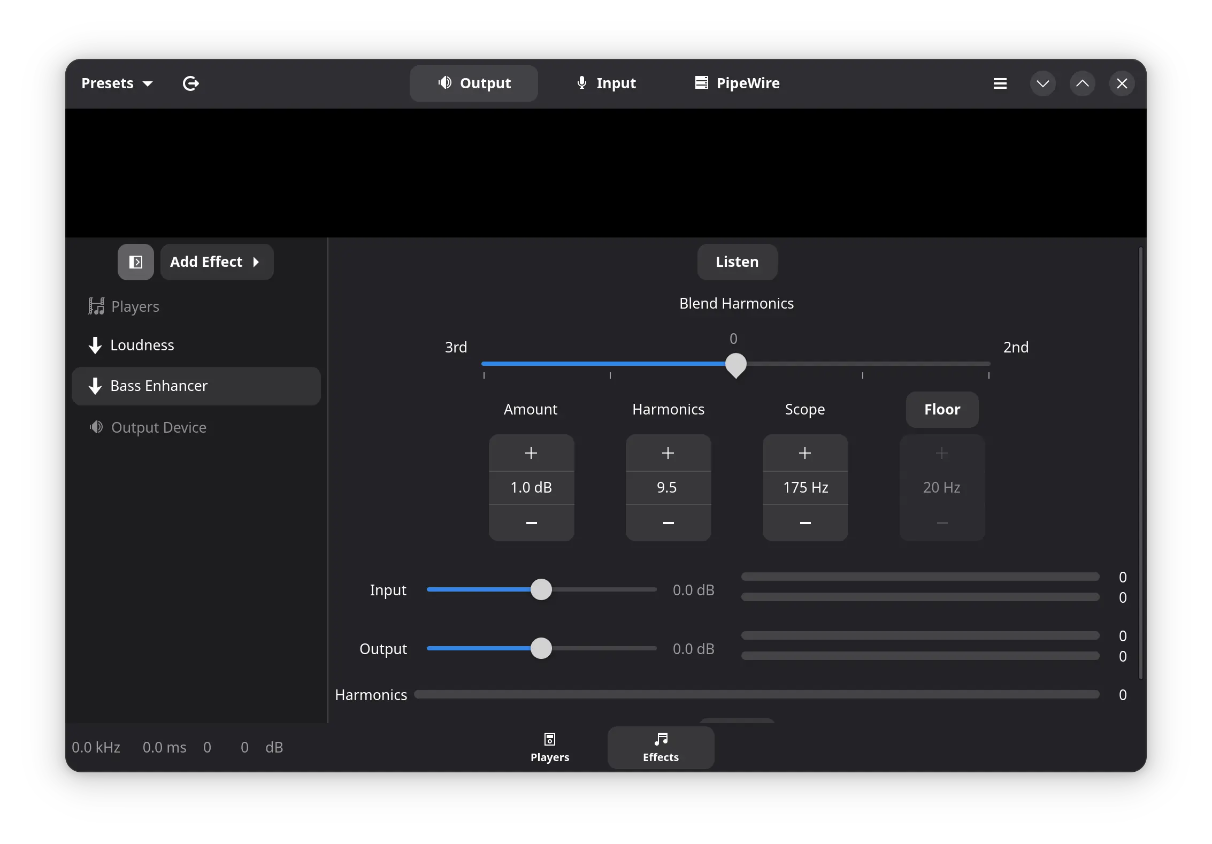This screenshot has width=1212, height=844.
Task: Click the preset export icon beside Presets
Action: tap(191, 83)
